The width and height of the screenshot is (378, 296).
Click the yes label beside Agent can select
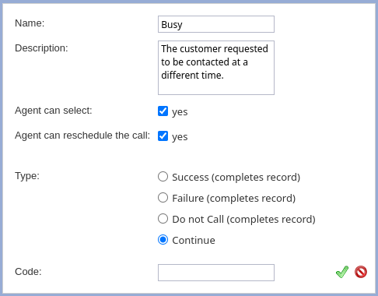coord(180,112)
